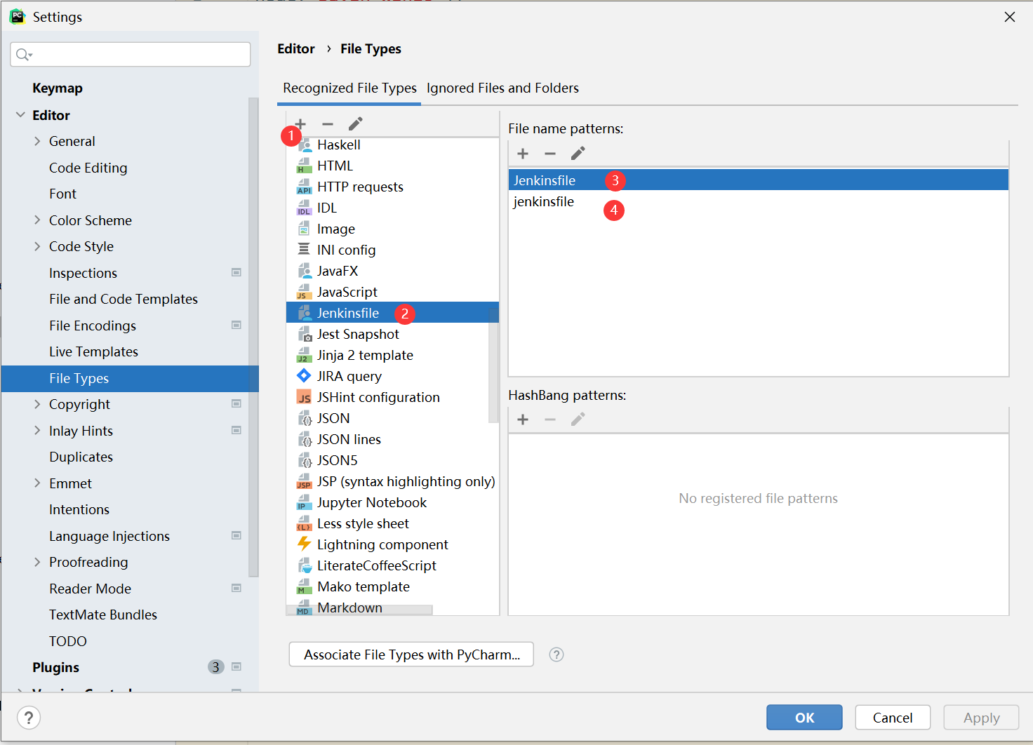Focus the settings search field
Screen dimensions: 1033x745
click(131, 54)
